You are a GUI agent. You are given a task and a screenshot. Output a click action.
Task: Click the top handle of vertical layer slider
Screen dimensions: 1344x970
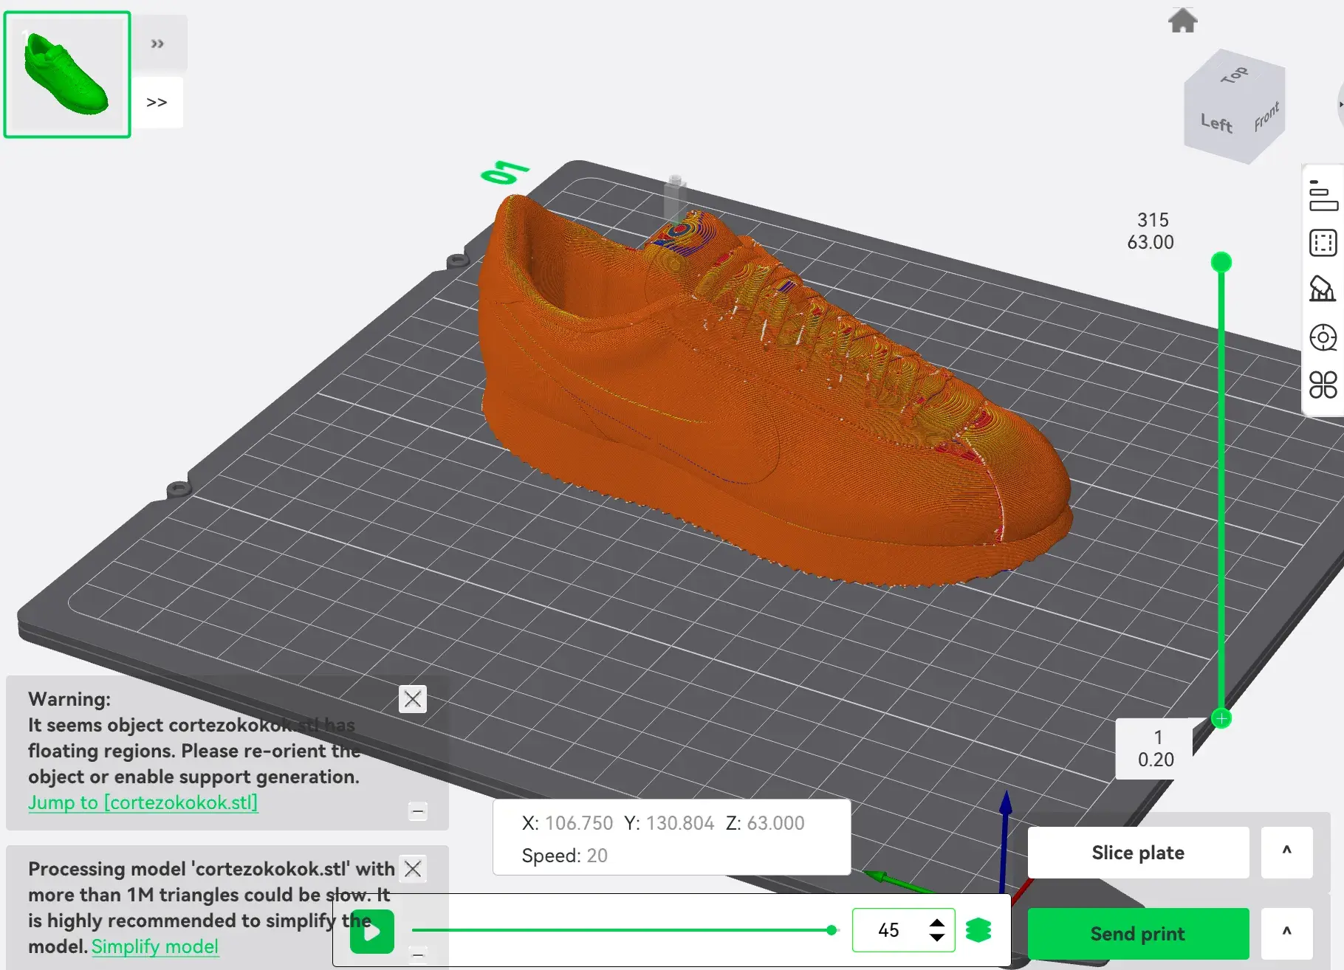coord(1221,262)
